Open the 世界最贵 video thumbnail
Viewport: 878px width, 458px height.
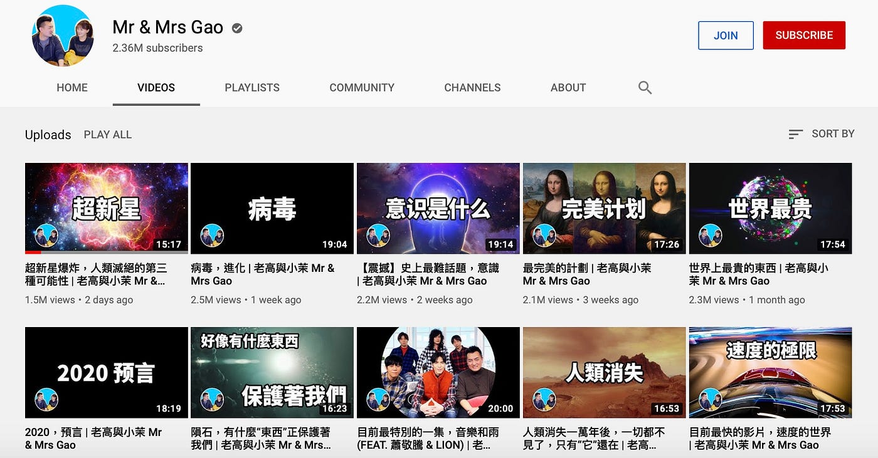pyautogui.click(x=771, y=209)
